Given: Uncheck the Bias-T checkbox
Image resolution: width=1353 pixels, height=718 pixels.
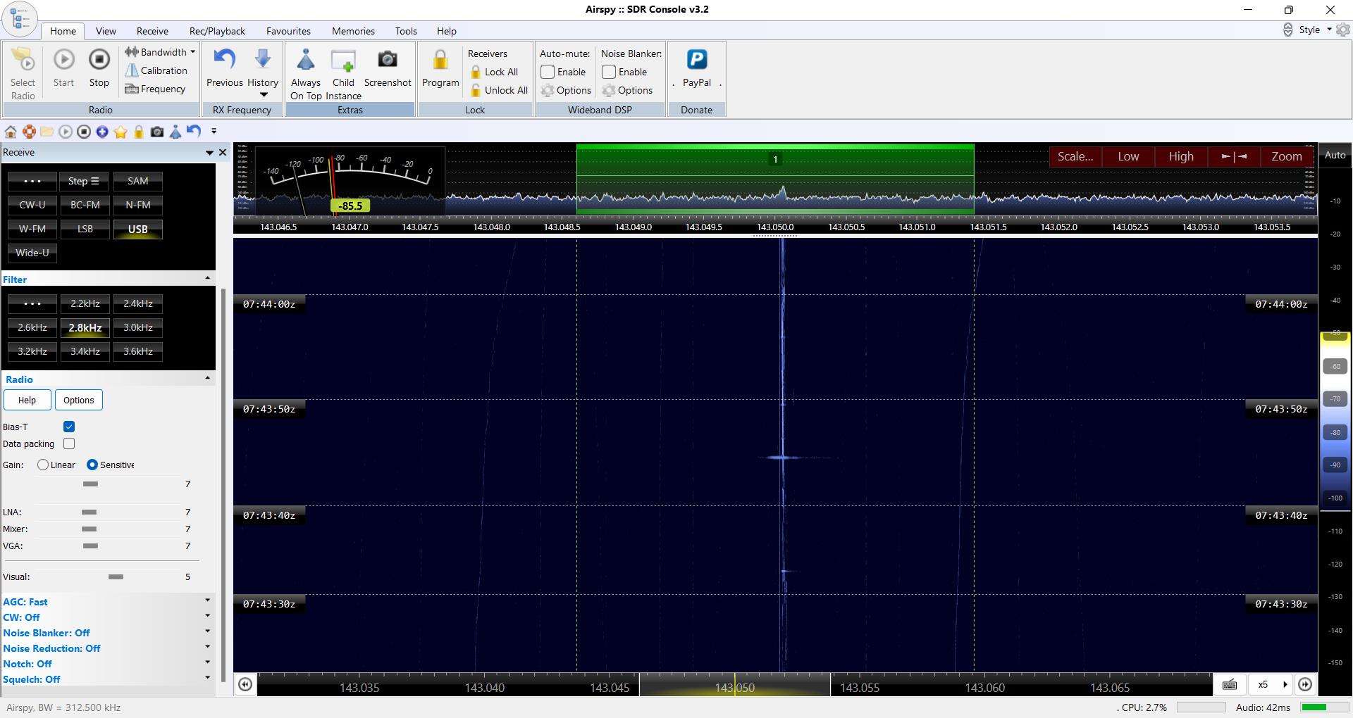Looking at the screenshot, I should click(x=69, y=427).
